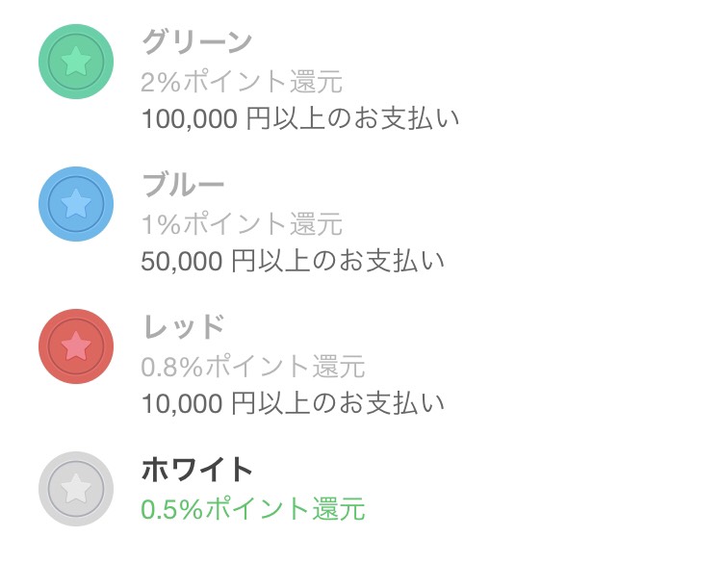
Task: Click the green star badge icon
Action: coord(76,62)
